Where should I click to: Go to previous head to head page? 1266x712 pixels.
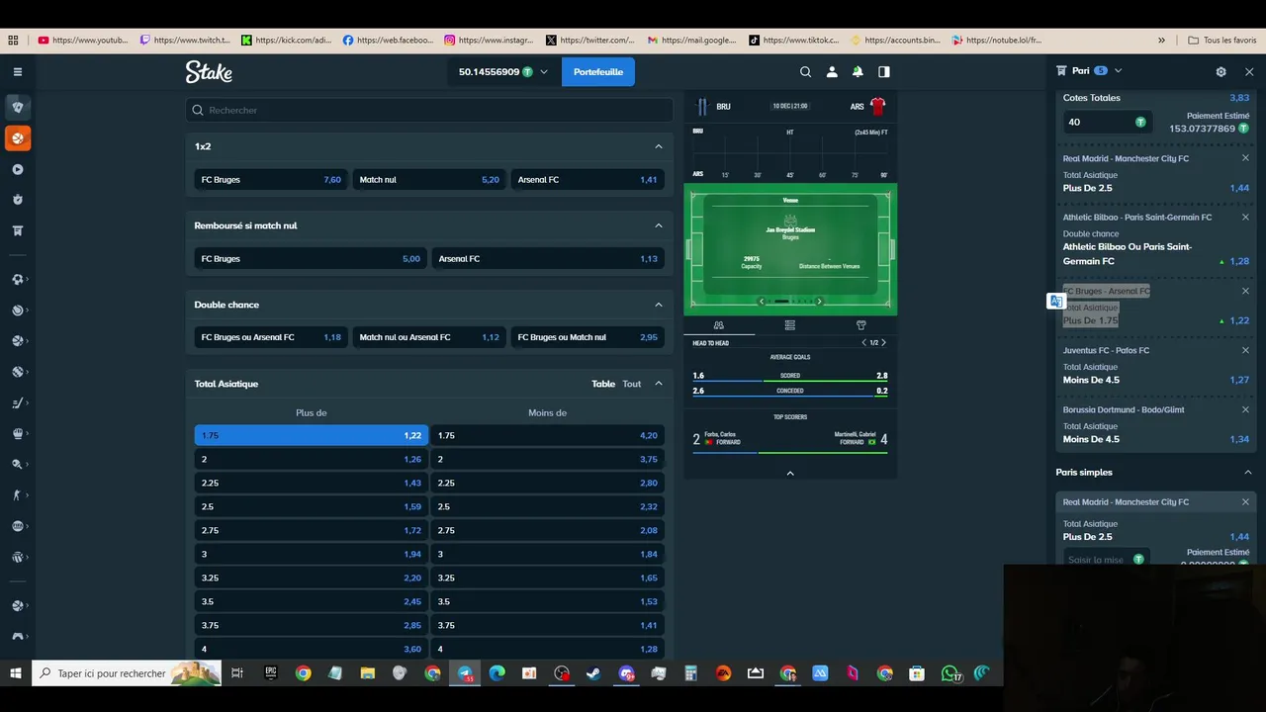click(863, 343)
